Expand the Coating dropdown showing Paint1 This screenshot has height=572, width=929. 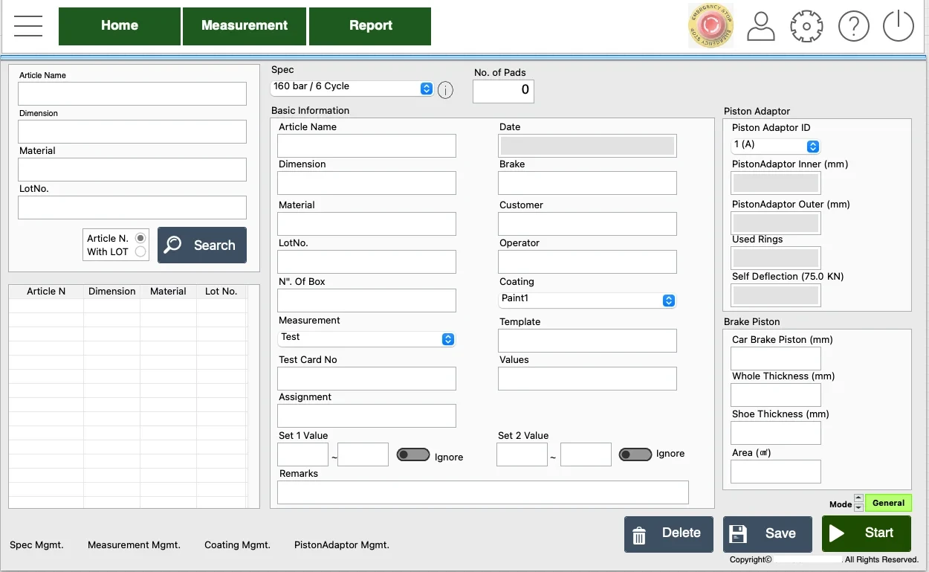pos(587,300)
